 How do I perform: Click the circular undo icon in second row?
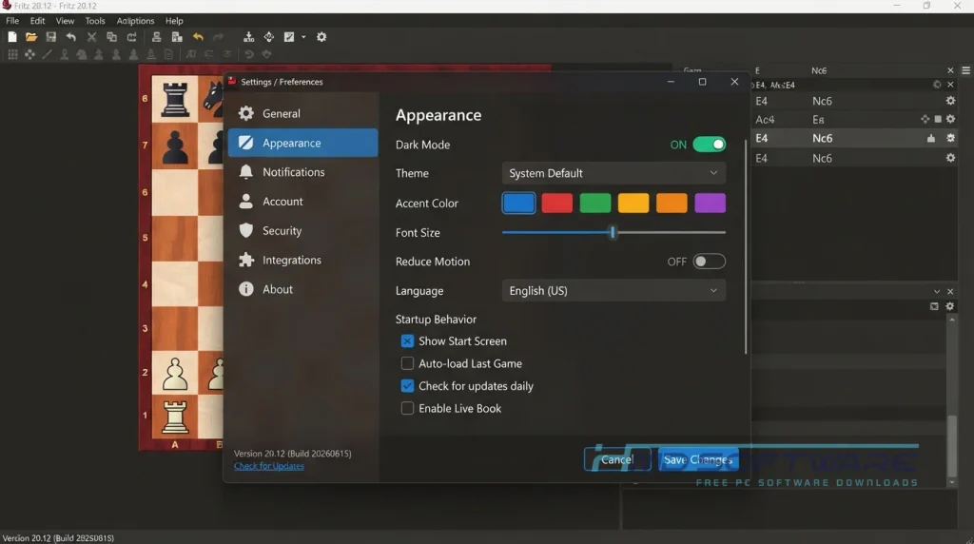pyautogui.click(x=249, y=54)
